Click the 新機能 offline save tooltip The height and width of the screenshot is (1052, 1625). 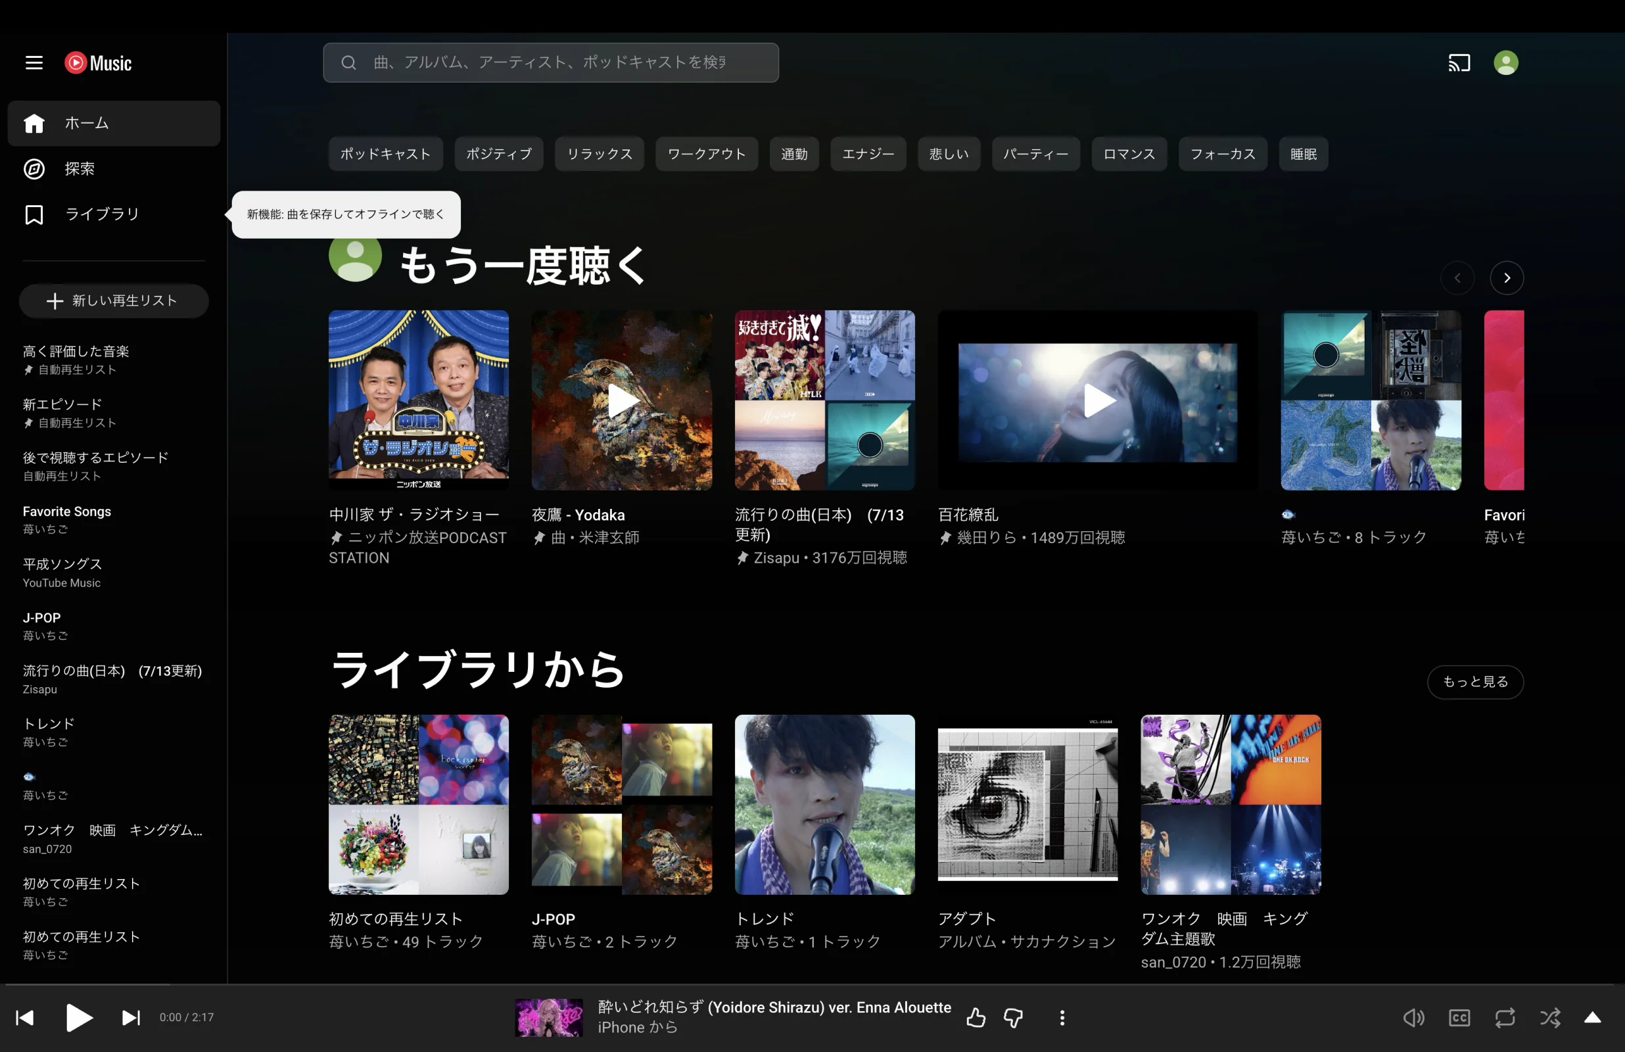[x=346, y=214]
